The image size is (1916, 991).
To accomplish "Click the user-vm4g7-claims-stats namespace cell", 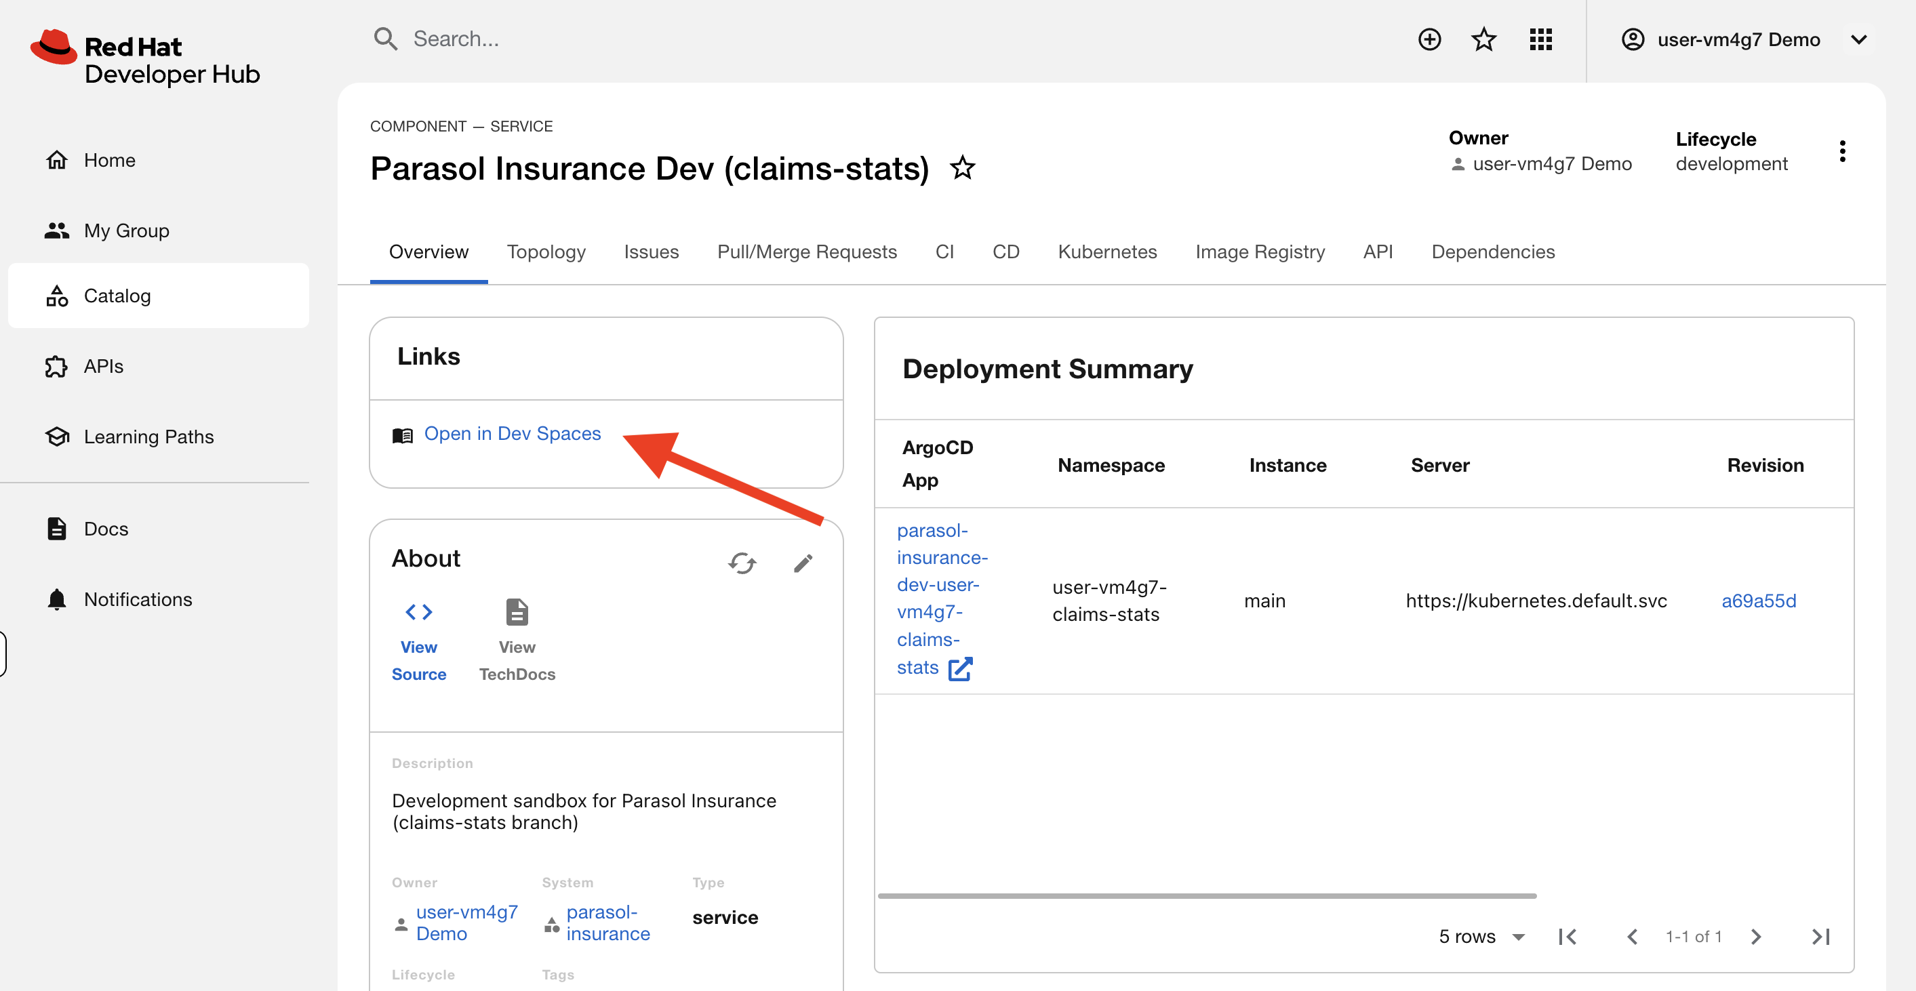I will [x=1109, y=601].
